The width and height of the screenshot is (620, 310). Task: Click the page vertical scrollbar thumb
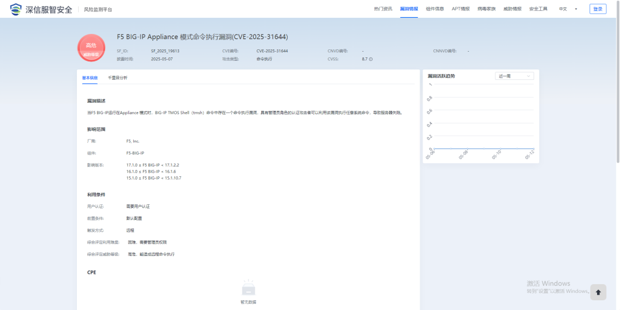618,81
